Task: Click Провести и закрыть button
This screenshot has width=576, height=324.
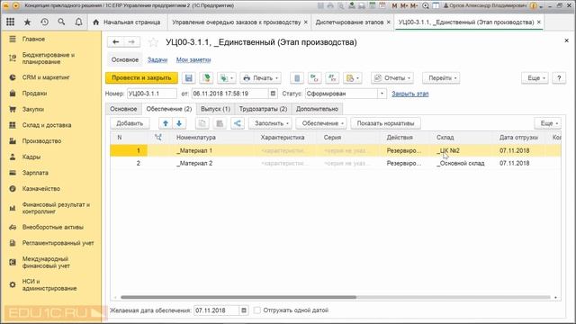Action: tap(141, 78)
